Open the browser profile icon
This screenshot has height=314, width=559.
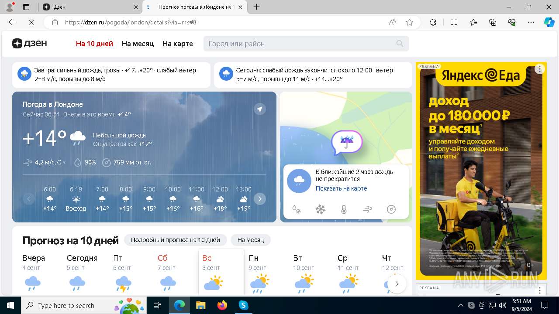click(x=10, y=7)
